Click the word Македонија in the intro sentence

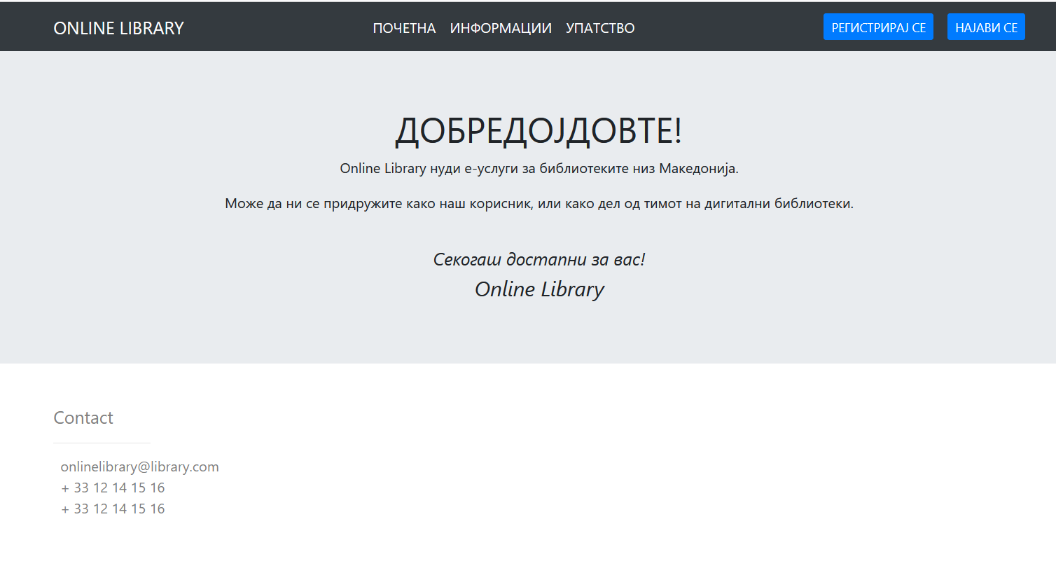pyautogui.click(x=697, y=169)
